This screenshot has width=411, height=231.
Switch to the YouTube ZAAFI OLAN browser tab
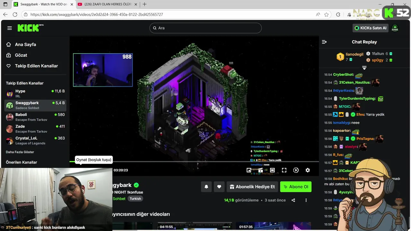coord(108,4)
